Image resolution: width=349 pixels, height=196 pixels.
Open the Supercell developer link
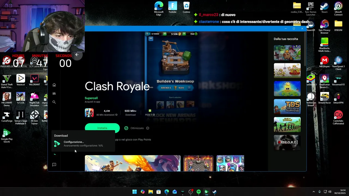point(91,98)
